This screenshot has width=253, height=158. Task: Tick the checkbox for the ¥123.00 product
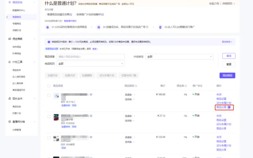tap(49, 138)
